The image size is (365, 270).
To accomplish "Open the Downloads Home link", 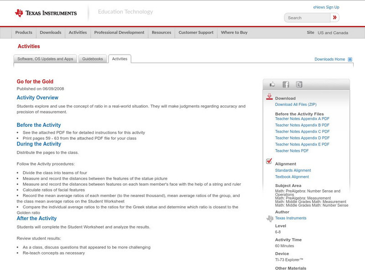I will (329, 59).
